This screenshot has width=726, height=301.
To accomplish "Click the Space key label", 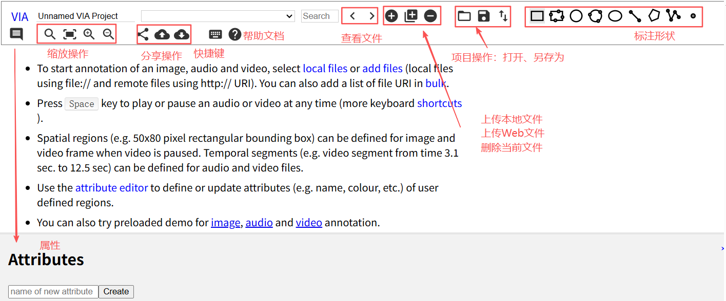I will [x=82, y=104].
